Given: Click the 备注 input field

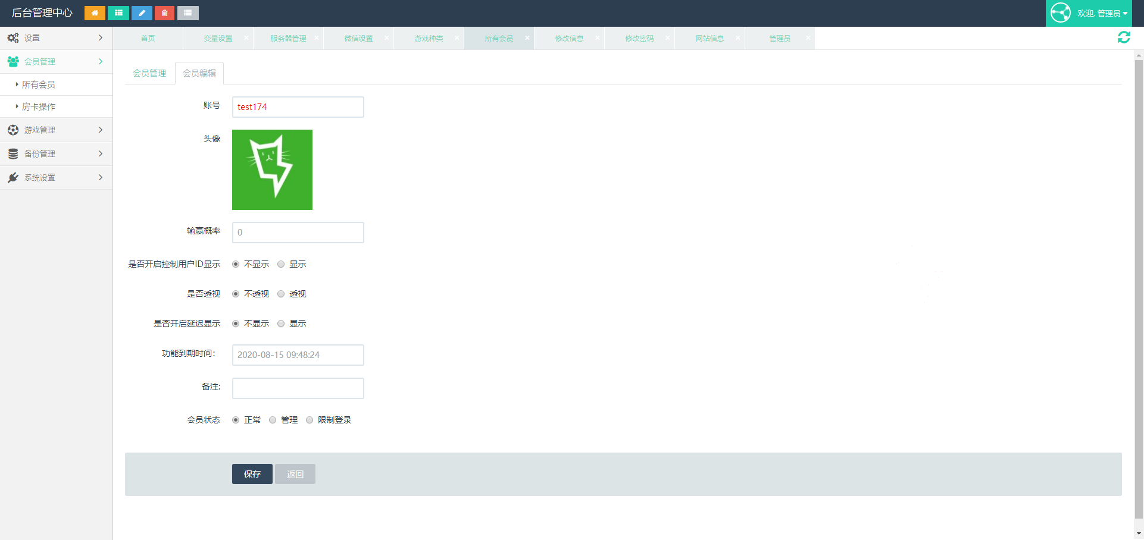Looking at the screenshot, I should click(298, 388).
